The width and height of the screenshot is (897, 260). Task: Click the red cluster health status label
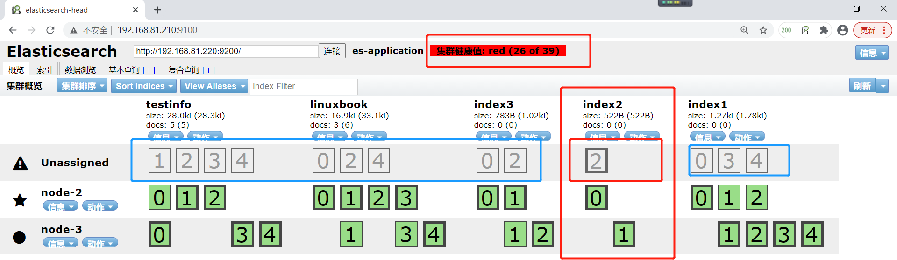point(498,51)
